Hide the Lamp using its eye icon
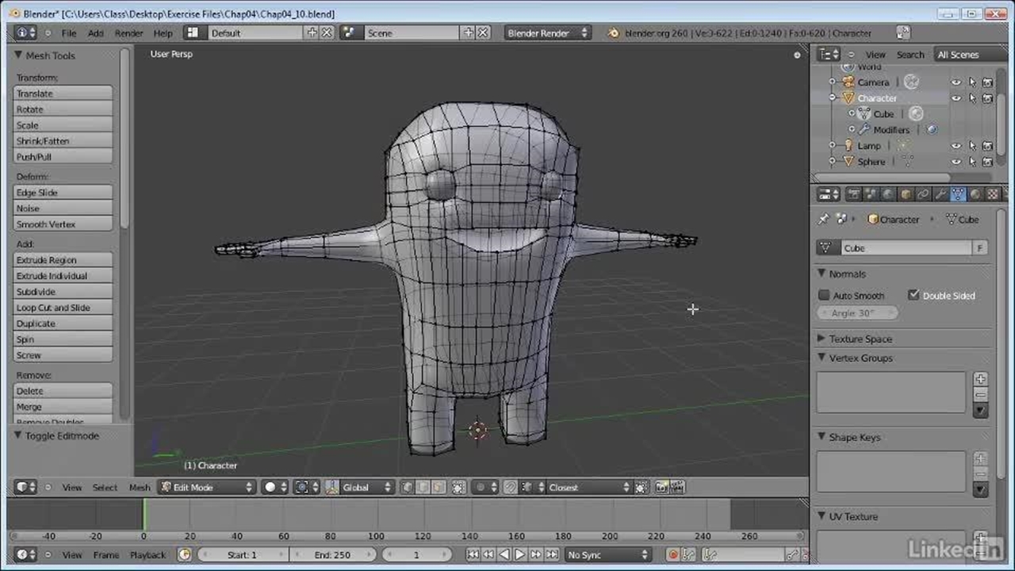 [956, 146]
